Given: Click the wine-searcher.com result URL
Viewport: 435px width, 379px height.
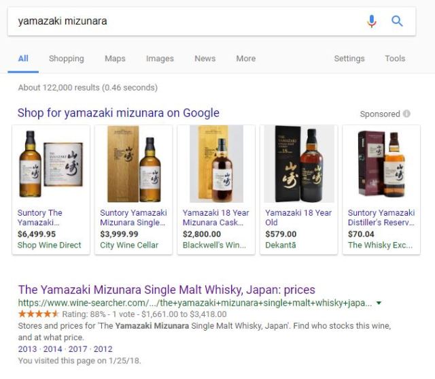Looking at the screenshot, I should (x=195, y=303).
